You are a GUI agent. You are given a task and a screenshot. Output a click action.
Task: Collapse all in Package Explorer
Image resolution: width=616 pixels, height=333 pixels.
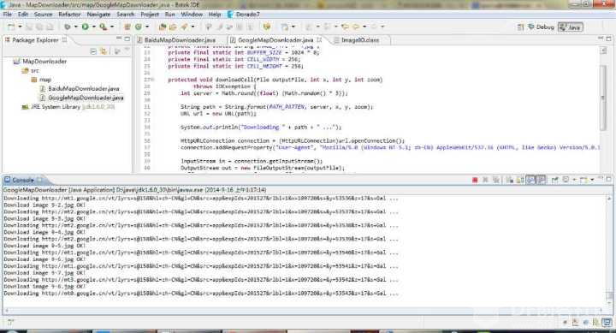[x=93, y=51]
